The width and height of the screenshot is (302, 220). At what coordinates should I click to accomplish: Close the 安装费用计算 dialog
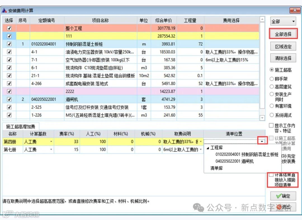295,10
